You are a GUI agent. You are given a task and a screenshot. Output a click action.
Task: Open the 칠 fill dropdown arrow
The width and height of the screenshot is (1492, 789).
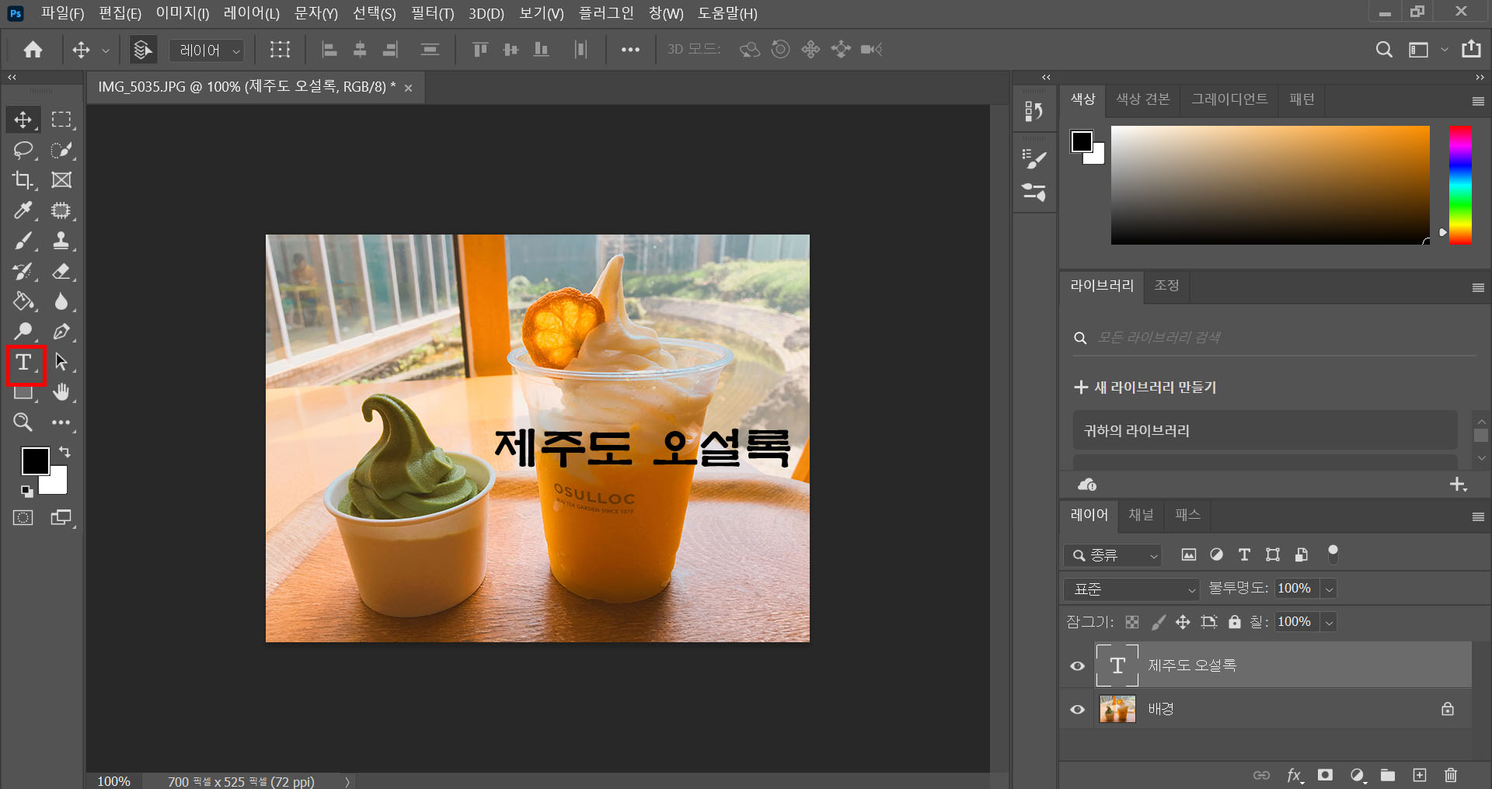1330,622
